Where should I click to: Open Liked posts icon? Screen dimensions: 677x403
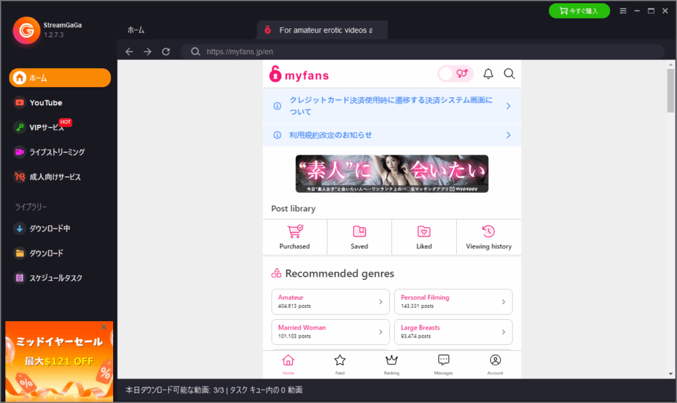(424, 231)
